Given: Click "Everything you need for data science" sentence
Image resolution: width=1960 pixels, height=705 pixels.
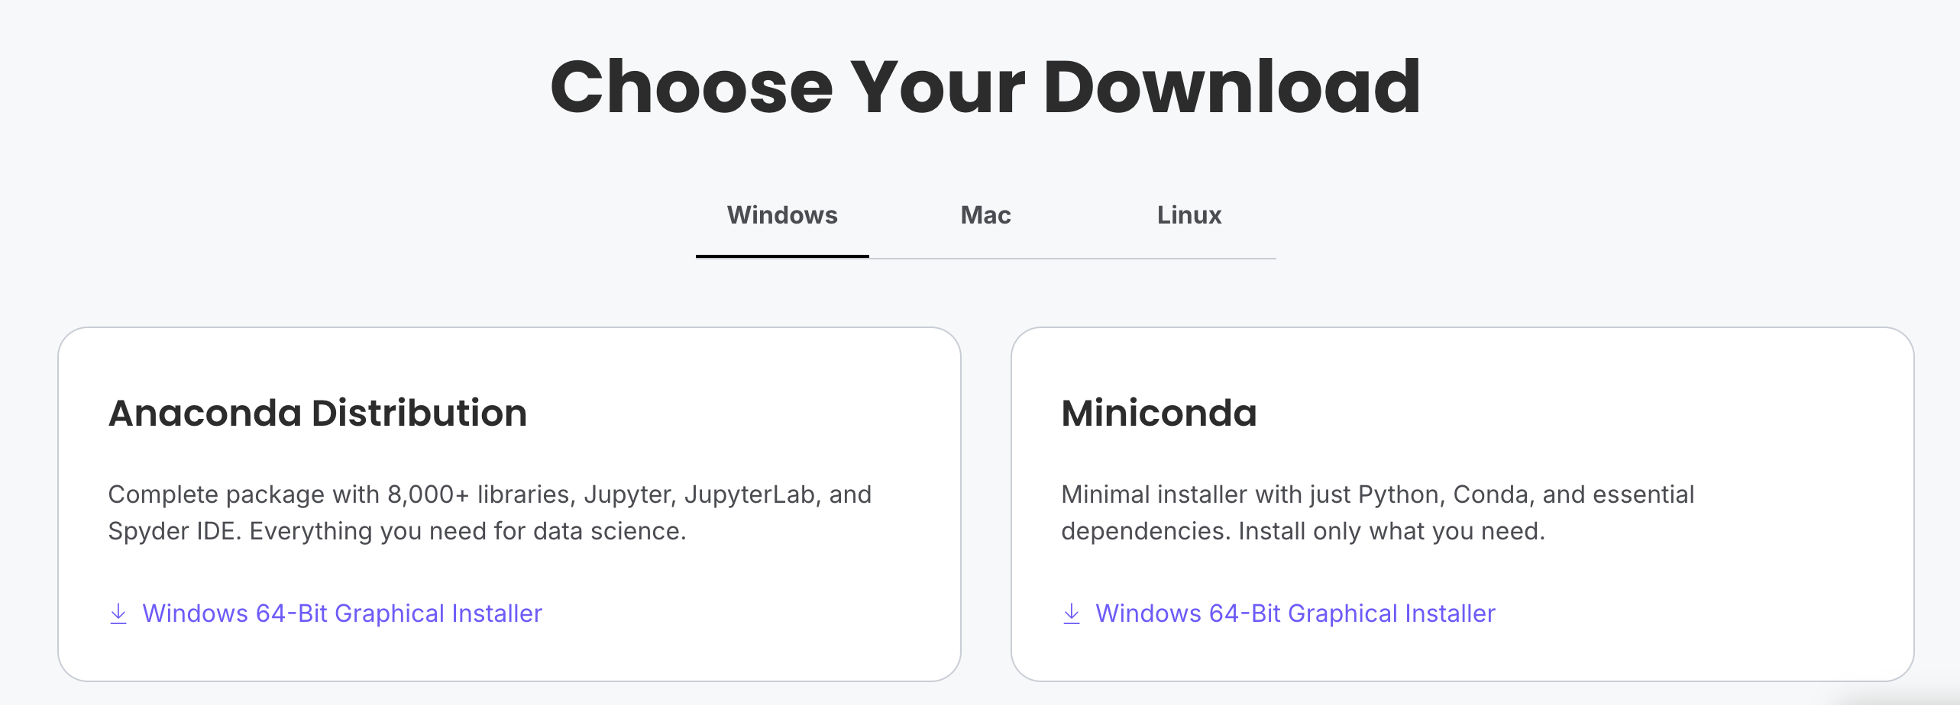Looking at the screenshot, I should (467, 531).
